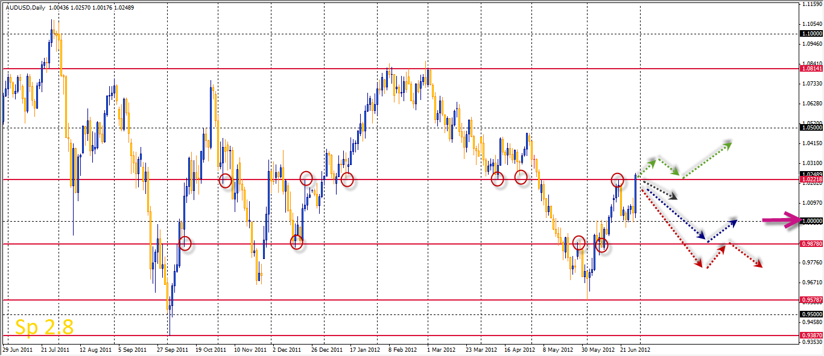Image resolution: width=824 pixels, height=356 pixels.
Task: Click the red circle near 27 Sep 2011 on 0.98780 line
Action: [185, 243]
